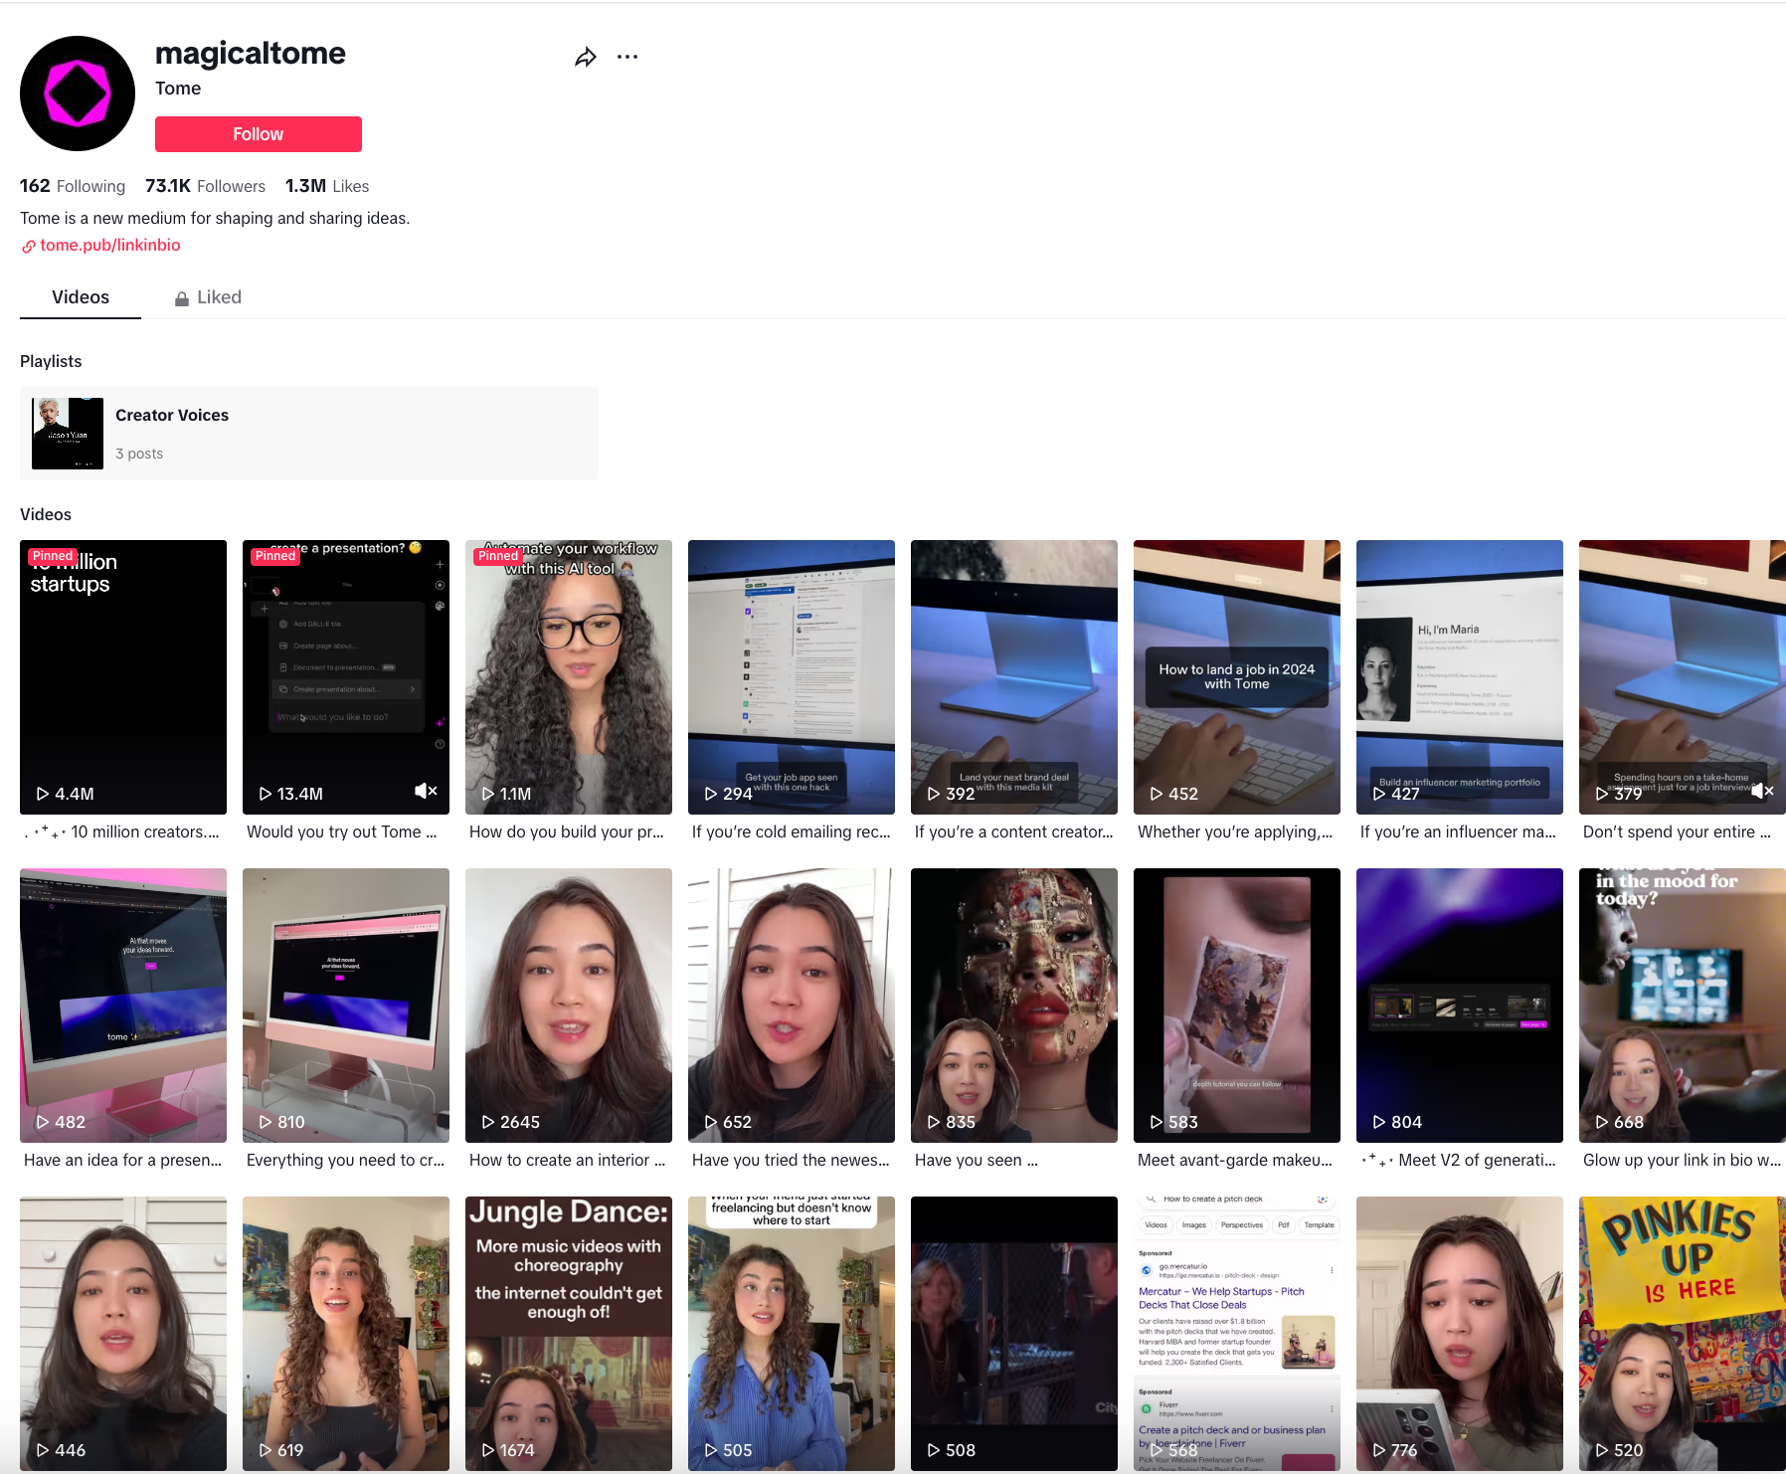Open the 'Hi, I'm Maria' portfolio video
Image resolution: width=1786 pixels, height=1474 pixels.
point(1460,677)
